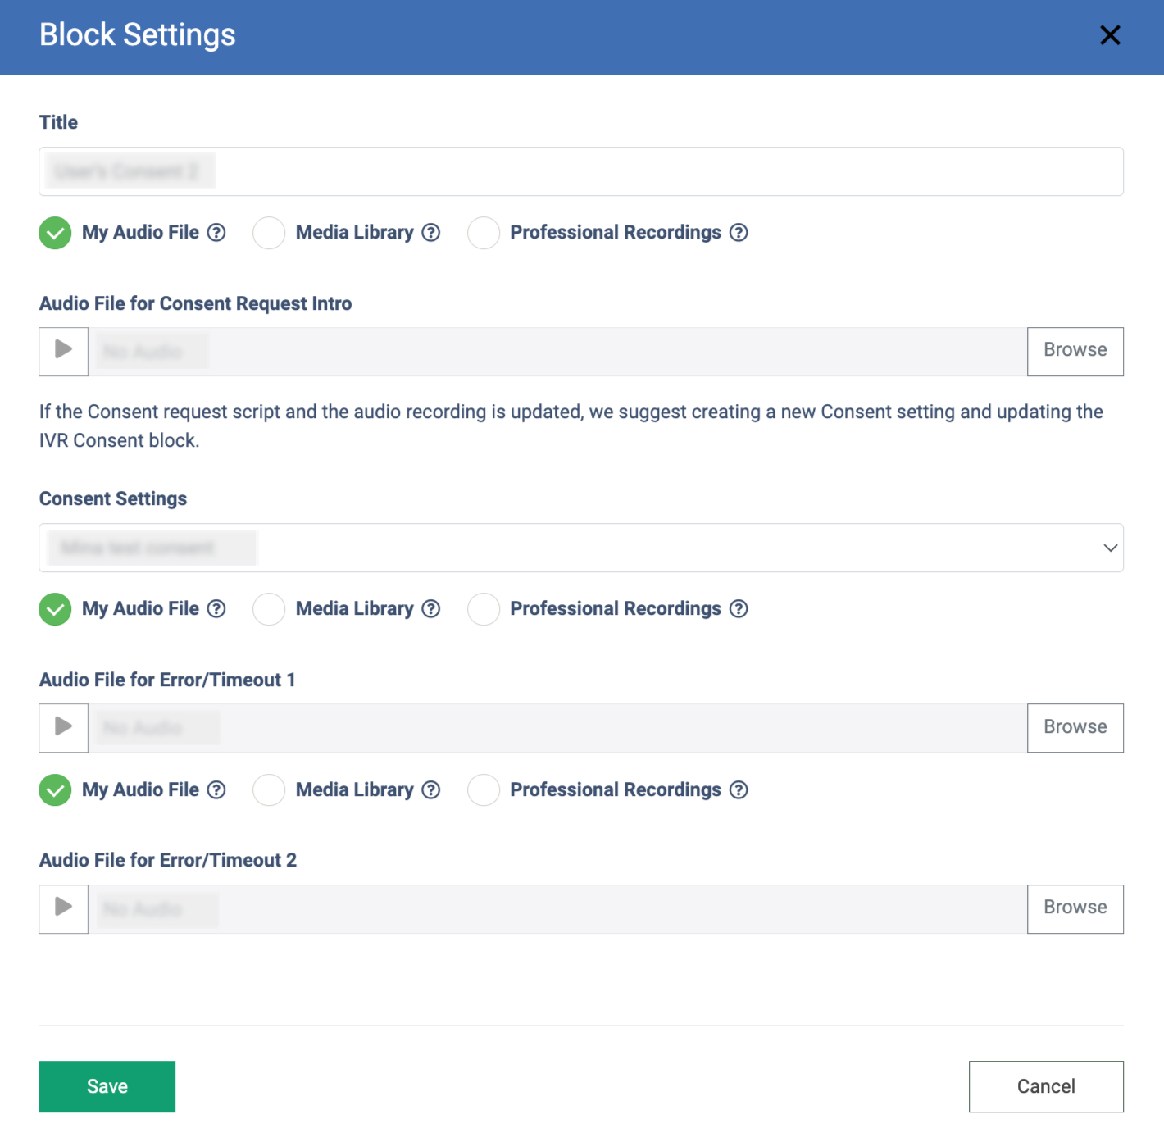Save the block settings
Viewport: 1164px width, 1142px height.
coord(107,1086)
